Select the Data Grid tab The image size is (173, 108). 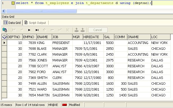coord(12,23)
